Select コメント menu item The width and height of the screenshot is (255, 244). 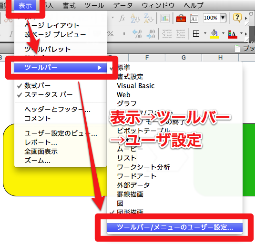coord(61,118)
